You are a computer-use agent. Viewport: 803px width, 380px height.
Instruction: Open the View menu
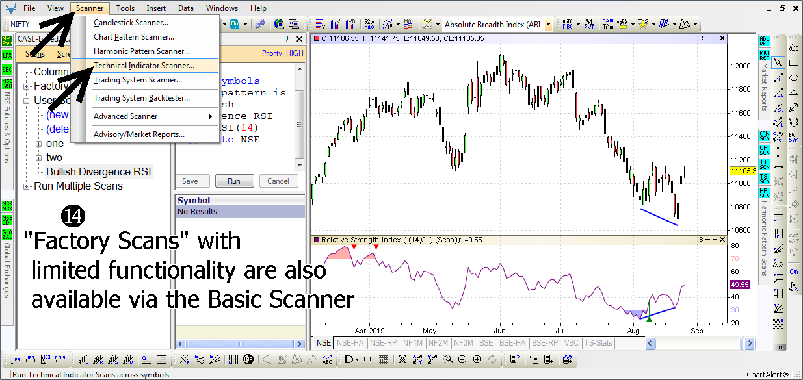click(x=56, y=8)
